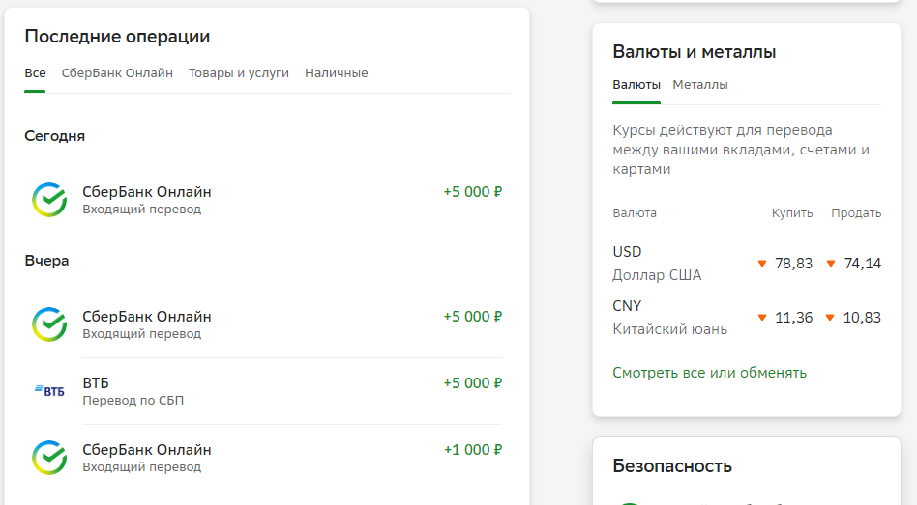This screenshot has height=505, width=917.
Task: Select the Валюты tab
Action: click(x=636, y=85)
